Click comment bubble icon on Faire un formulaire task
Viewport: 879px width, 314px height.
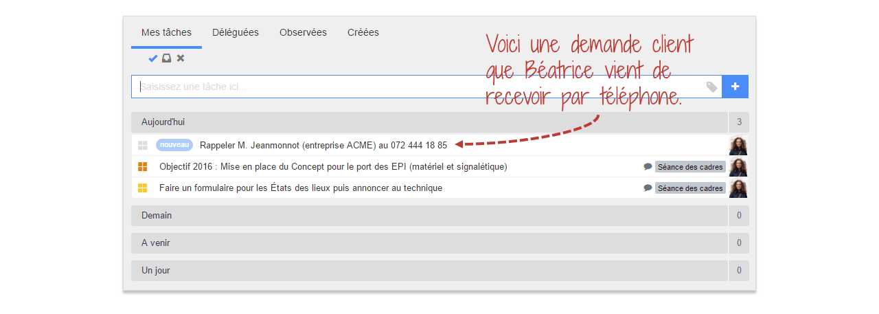click(648, 188)
